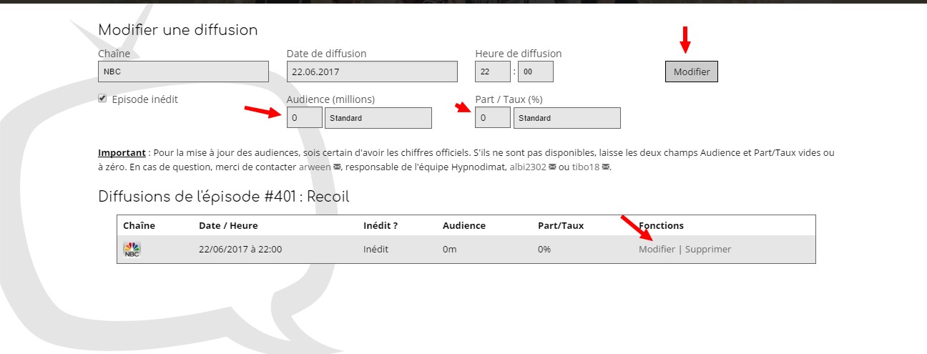Screen dimensions: 927x354
Task: Click the Inédit cell in the NBC row
Action: (377, 249)
